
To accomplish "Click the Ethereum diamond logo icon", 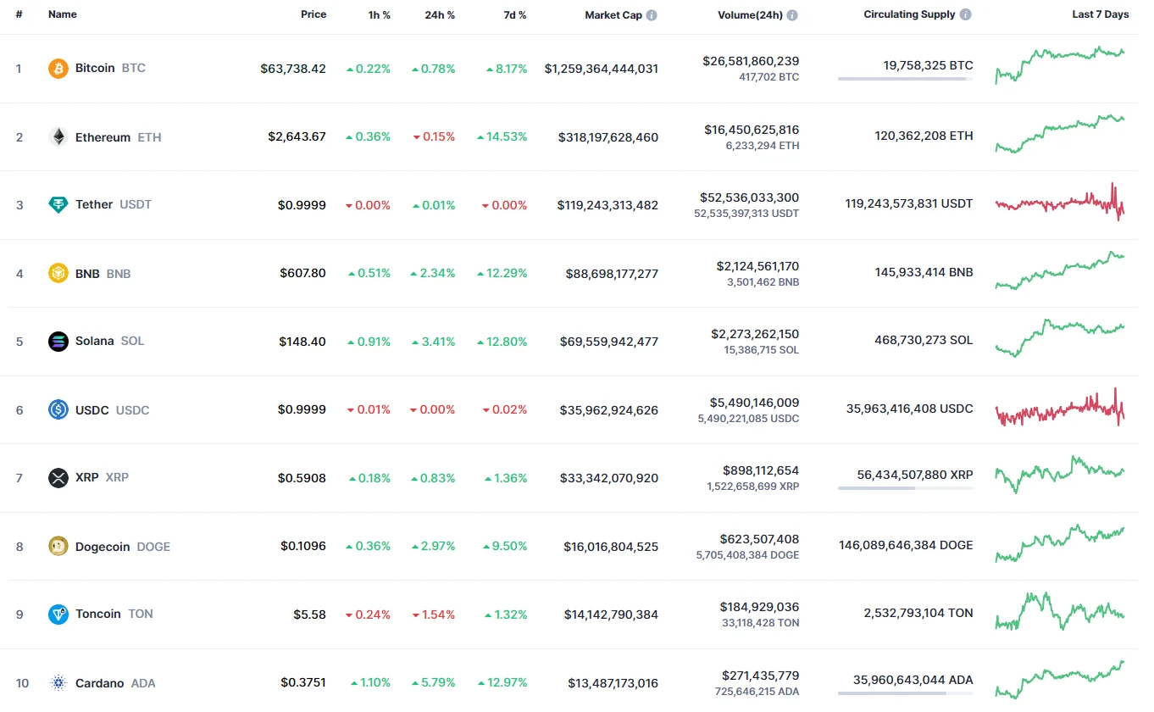I will pos(58,137).
